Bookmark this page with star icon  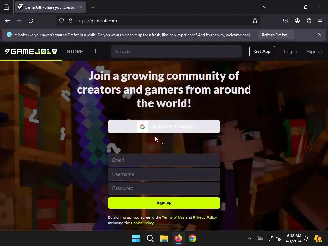click(x=255, y=21)
